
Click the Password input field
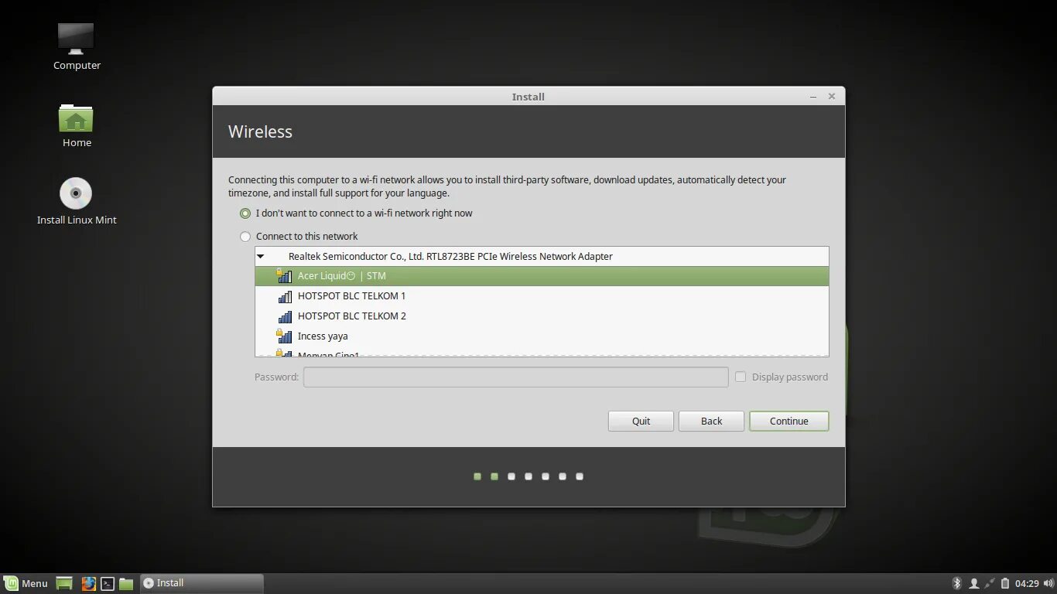click(x=515, y=377)
